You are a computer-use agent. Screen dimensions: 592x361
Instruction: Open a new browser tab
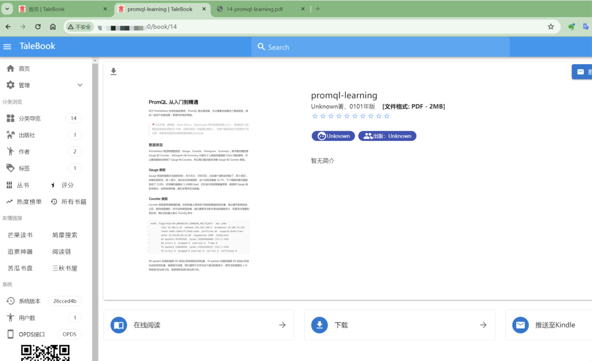317,9
